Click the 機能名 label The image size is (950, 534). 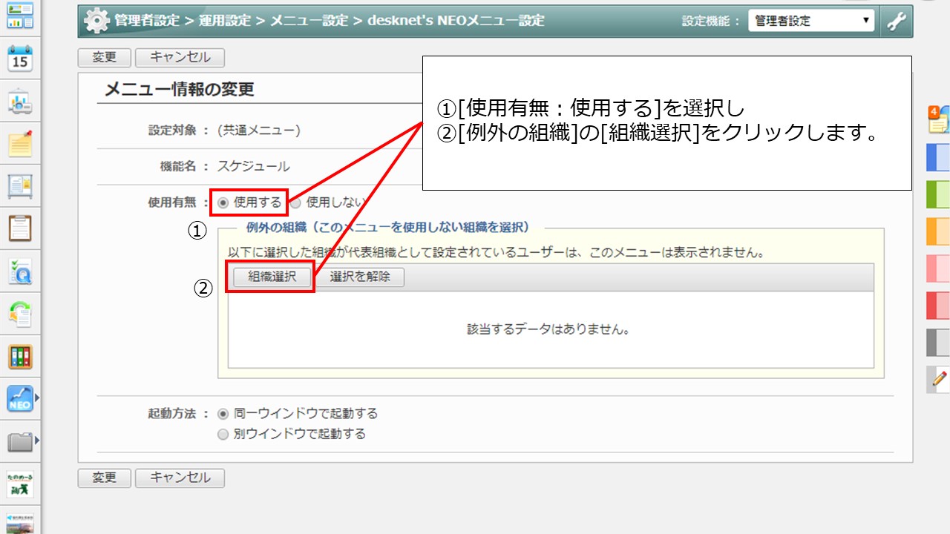[179, 166]
